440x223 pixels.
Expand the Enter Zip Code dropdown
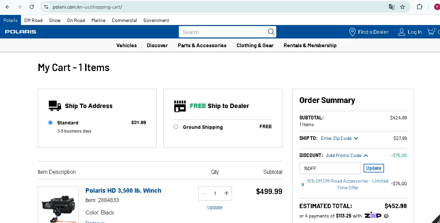339,138
